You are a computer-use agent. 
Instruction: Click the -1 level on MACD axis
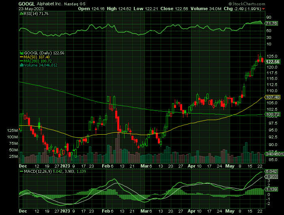pos(268,199)
